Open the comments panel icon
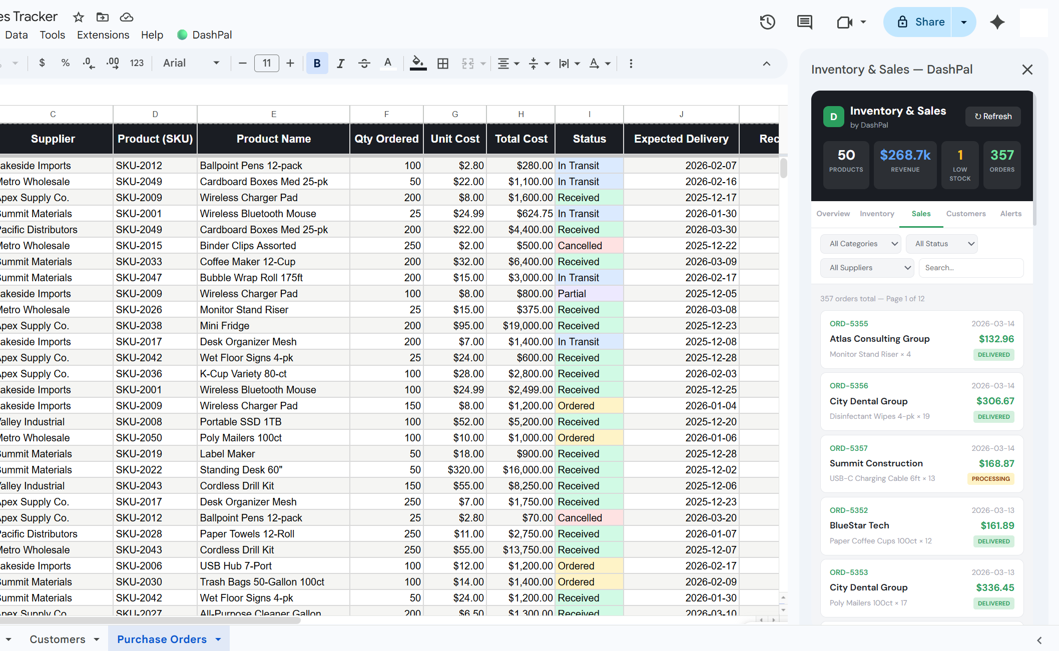This screenshot has height=651, width=1059. [804, 22]
